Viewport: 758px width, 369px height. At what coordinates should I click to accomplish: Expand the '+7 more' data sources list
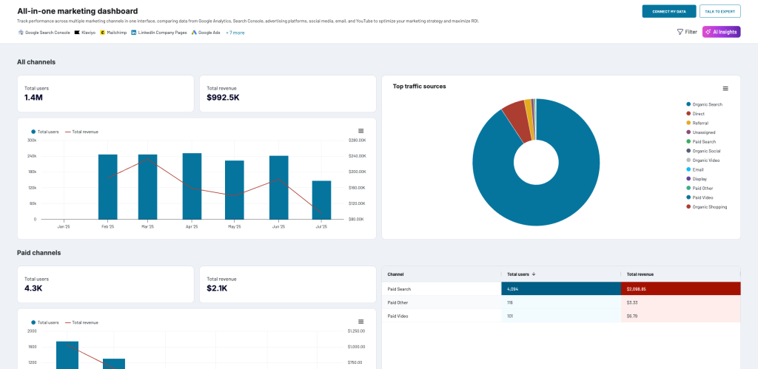pyautogui.click(x=235, y=33)
